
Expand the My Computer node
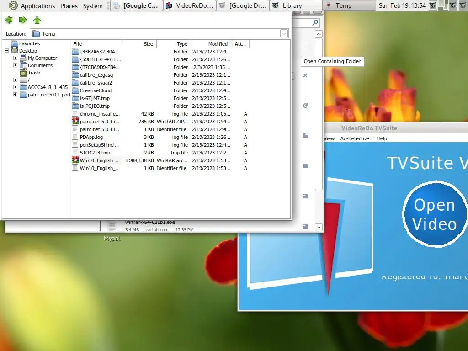tap(15, 58)
